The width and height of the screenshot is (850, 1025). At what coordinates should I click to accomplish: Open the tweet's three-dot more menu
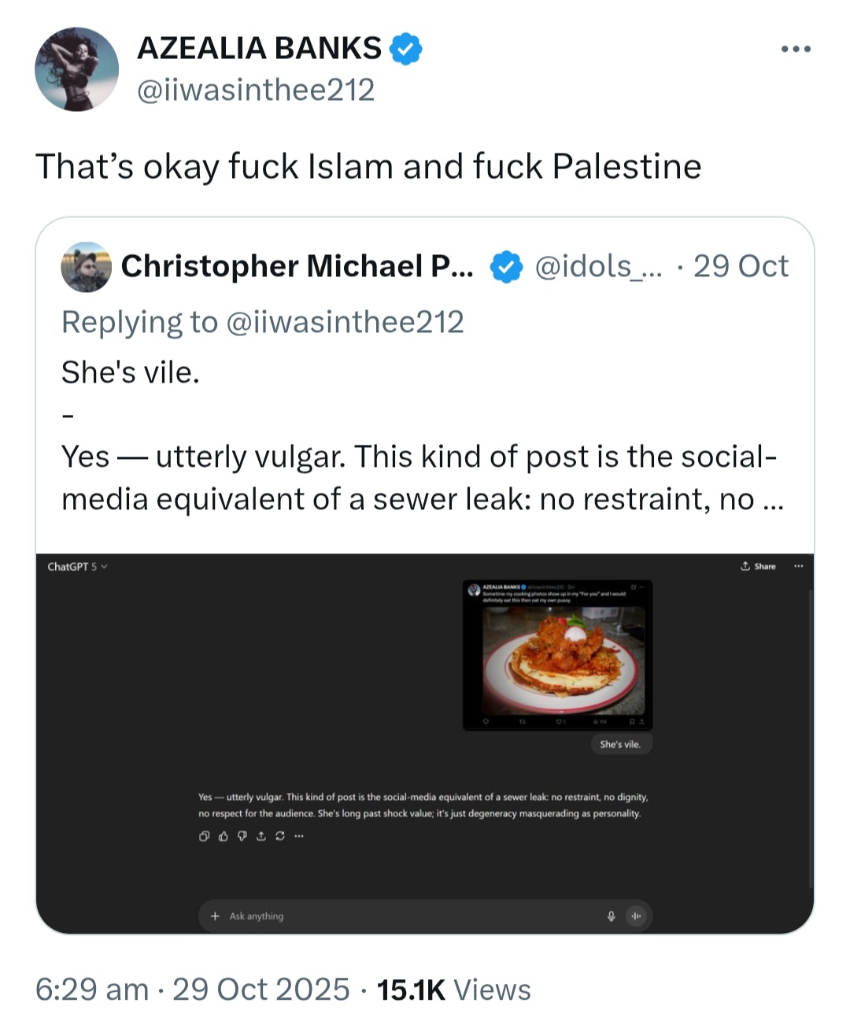pyautogui.click(x=796, y=50)
